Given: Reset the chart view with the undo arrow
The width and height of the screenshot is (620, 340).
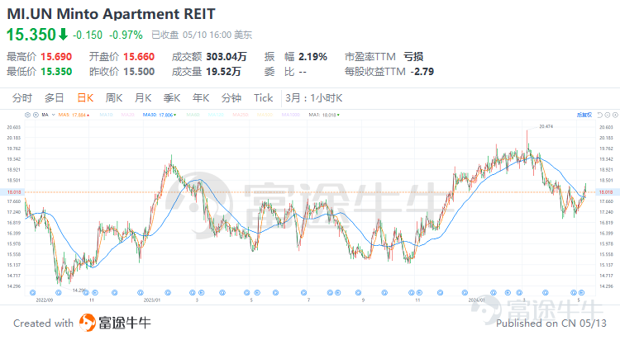Looking at the screenshot, I should point(599,115).
